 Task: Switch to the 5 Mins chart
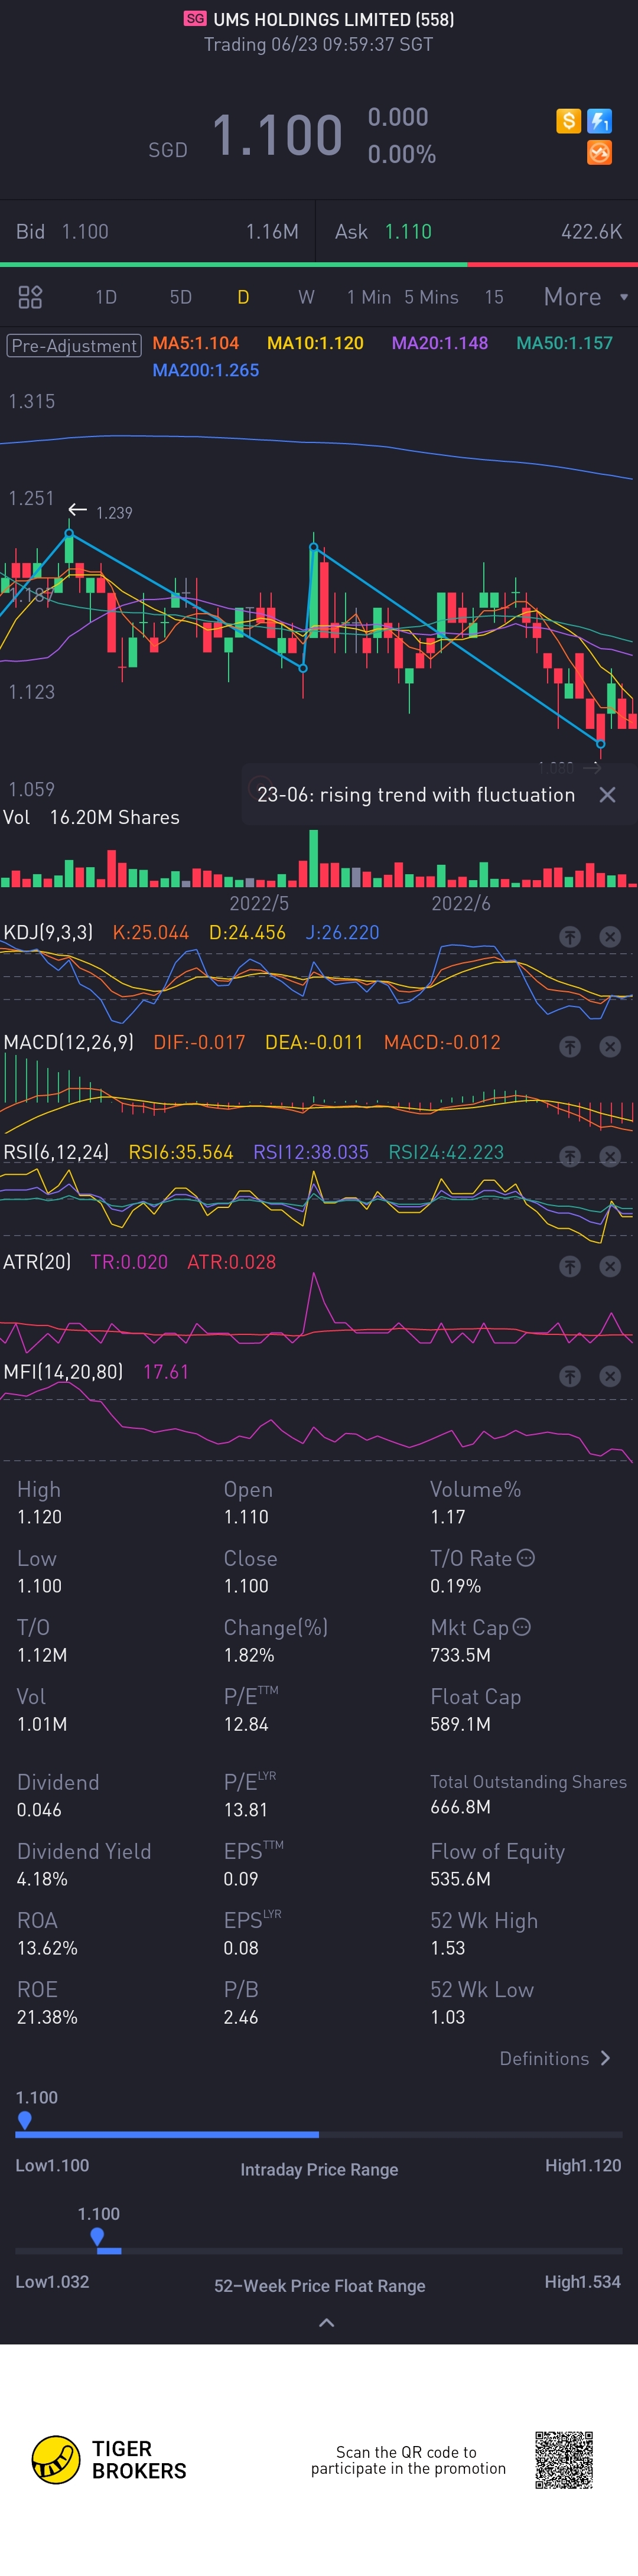[431, 297]
